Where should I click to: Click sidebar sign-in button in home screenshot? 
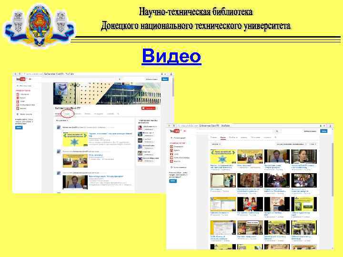tap(19, 128)
